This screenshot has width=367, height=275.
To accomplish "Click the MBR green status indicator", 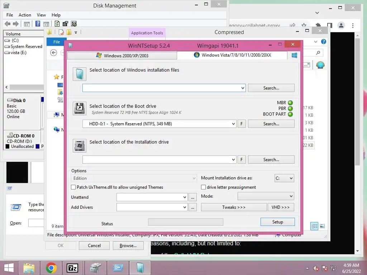I will [290, 103].
